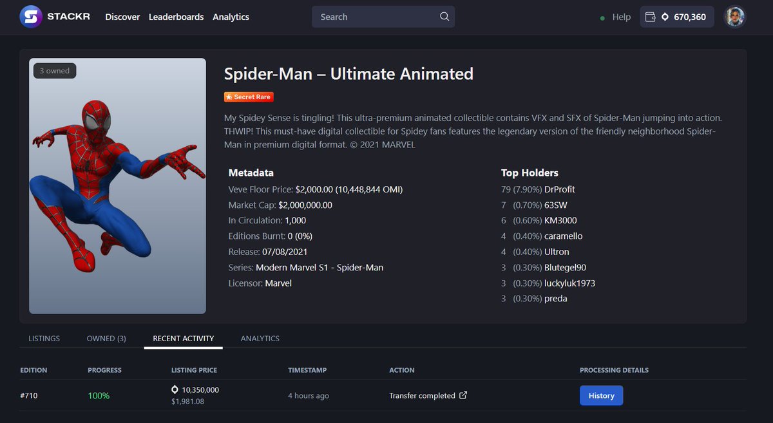The image size is (773, 423).
Task: Click the PROCESSING DETAILS column header
Action: click(614, 370)
